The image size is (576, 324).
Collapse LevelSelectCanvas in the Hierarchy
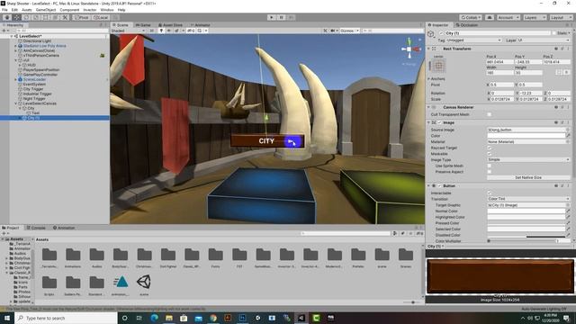pos(16,103)
